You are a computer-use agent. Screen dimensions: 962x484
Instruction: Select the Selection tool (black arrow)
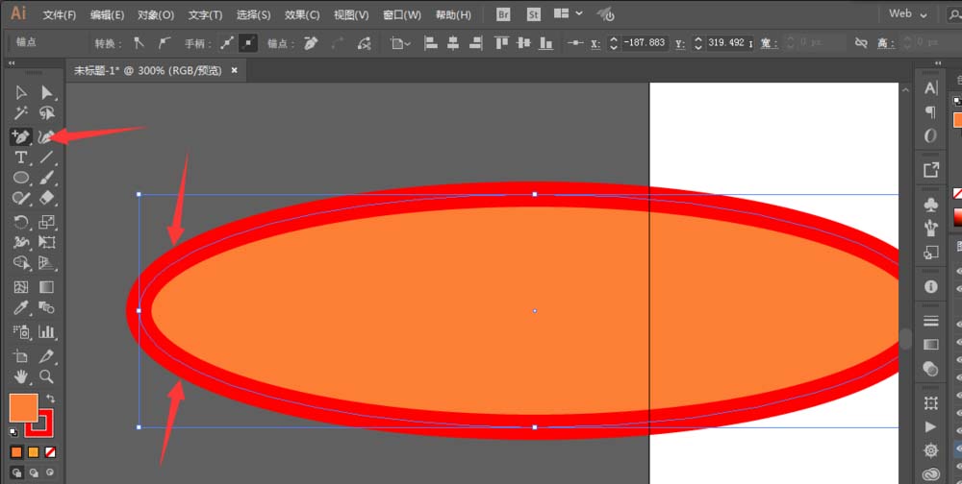coord(21,92)
